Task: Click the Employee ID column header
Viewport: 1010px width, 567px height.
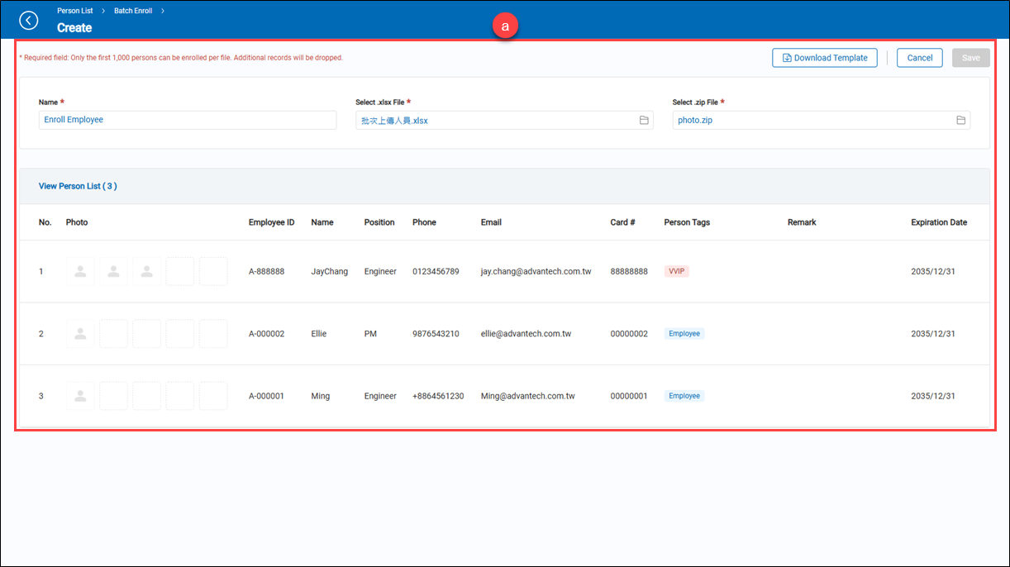Action: (x=271, y=222)
